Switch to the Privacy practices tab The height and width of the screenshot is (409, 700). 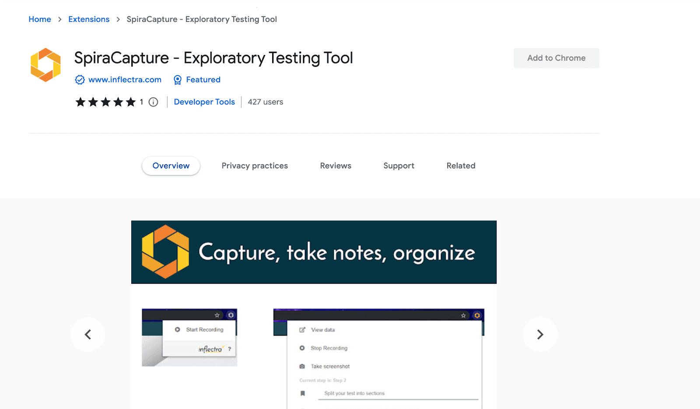(255, 165)
